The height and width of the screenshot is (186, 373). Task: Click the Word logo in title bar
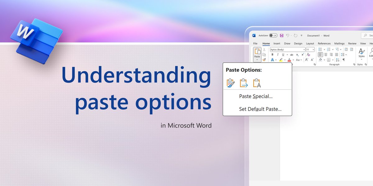[x=254, y=35]
